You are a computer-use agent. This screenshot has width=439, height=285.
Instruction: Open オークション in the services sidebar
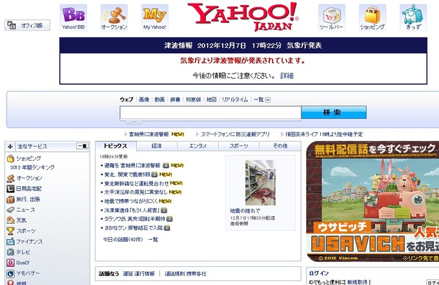pyautogui.click(x=29, y=178)
